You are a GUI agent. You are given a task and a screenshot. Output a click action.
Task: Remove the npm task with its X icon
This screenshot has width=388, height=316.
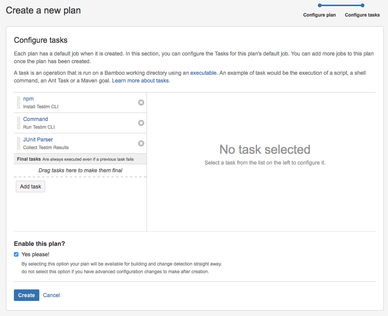point(141,103)
